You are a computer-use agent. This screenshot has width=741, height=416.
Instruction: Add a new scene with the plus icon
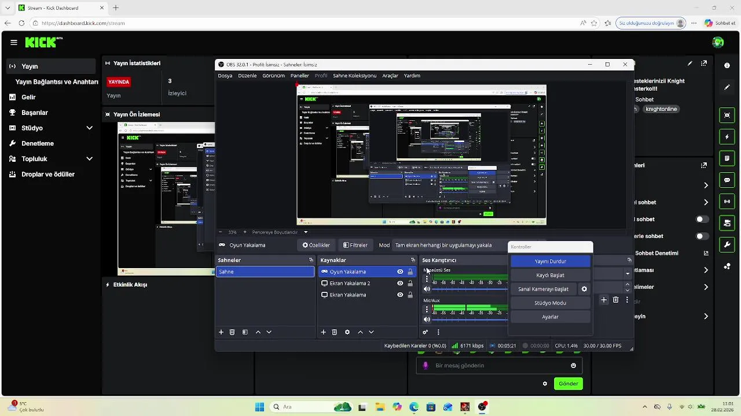(221, 332)
